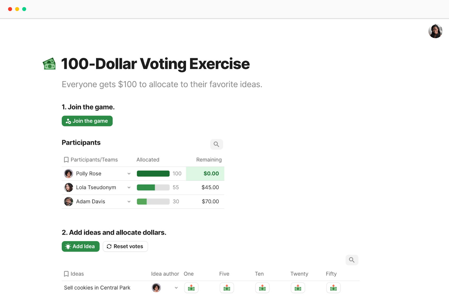
Task: Click the Participants/Teams column header
Action: pyautogui.click(x=94, y=160)
